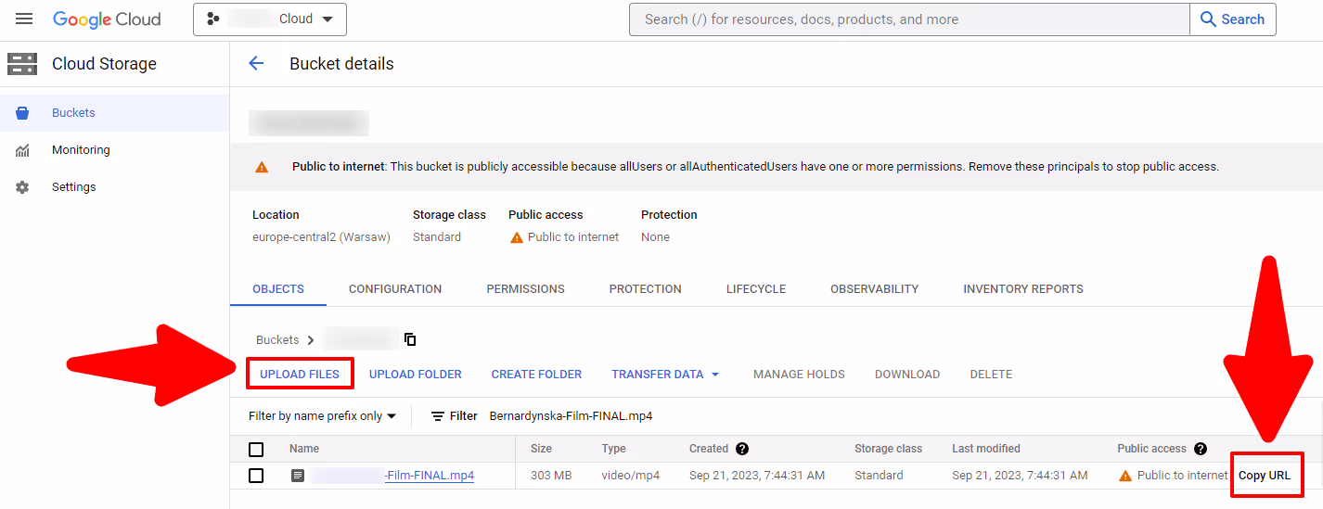Click the Size column header
Screen dimensions: 1323x509
point(541,449)
